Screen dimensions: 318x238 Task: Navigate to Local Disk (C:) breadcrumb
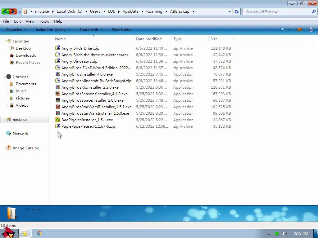(x=69, y=11)
